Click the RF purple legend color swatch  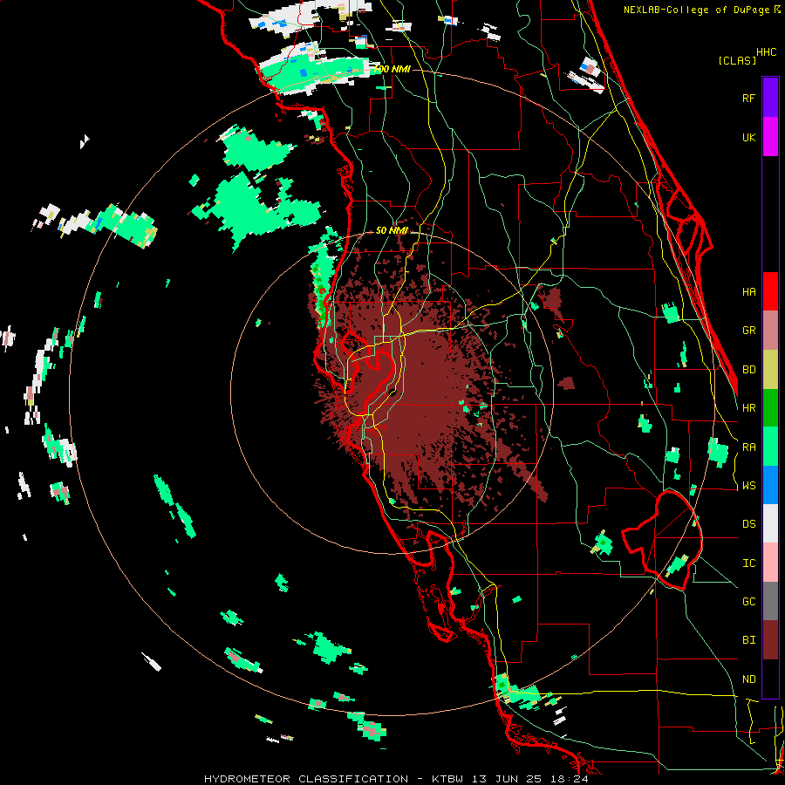click(x=770, y=98)
